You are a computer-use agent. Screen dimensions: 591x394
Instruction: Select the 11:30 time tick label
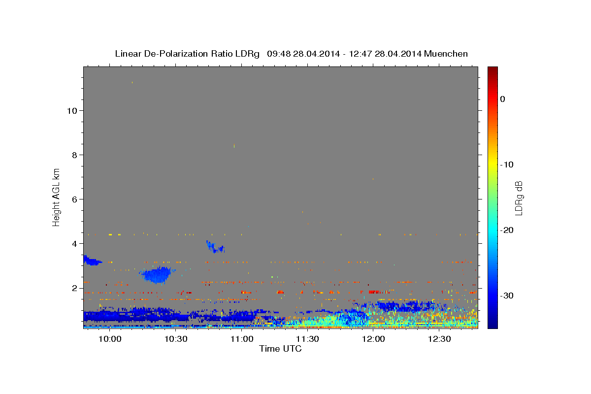[307, 339]
